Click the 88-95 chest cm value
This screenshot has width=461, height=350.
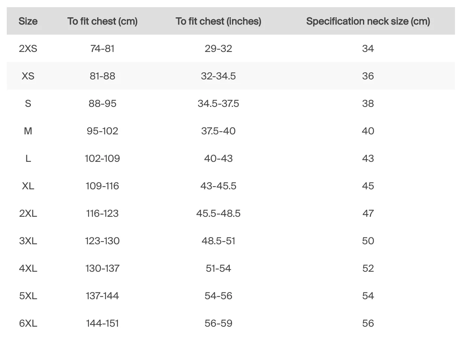102,103
